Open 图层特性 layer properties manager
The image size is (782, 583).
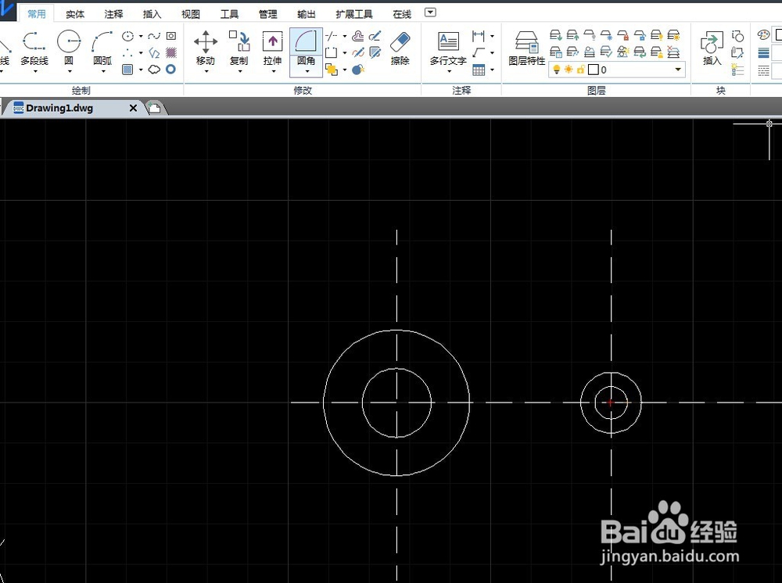[x=526, y=48]
